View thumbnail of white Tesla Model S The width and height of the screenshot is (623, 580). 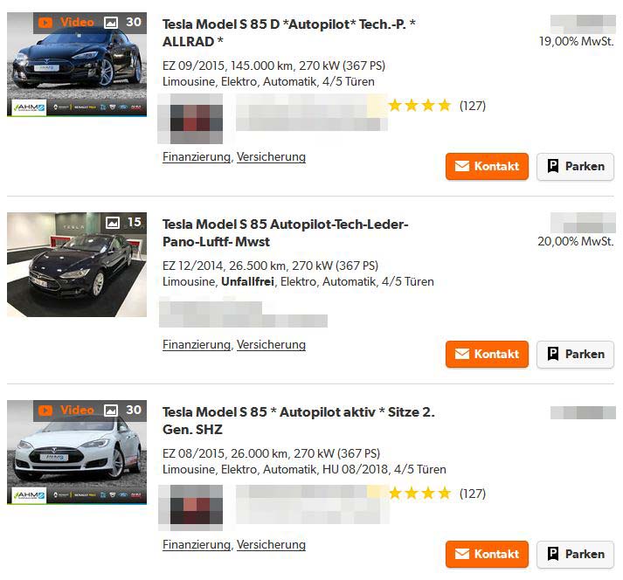77,452
